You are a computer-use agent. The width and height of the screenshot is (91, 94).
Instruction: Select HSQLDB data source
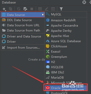point(66,67)
